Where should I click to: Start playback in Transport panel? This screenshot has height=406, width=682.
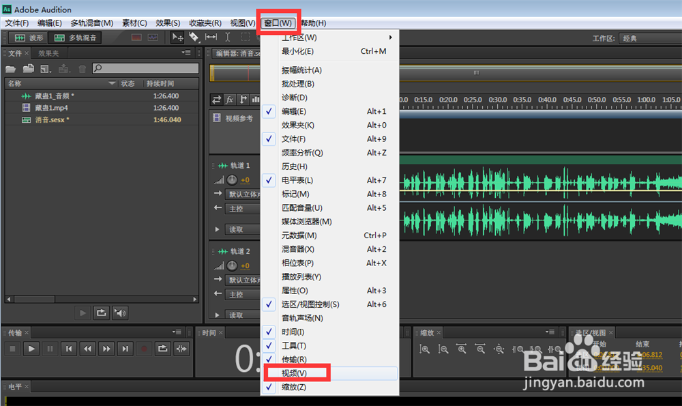point(31,349)
